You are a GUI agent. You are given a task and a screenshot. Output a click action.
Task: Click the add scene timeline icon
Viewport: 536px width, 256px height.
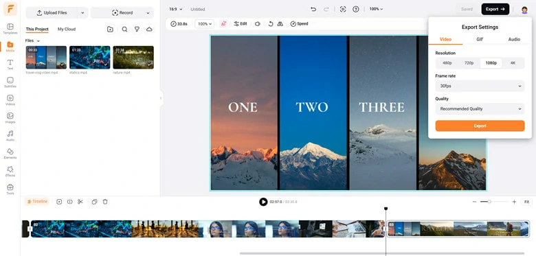[x=59, y=202]
